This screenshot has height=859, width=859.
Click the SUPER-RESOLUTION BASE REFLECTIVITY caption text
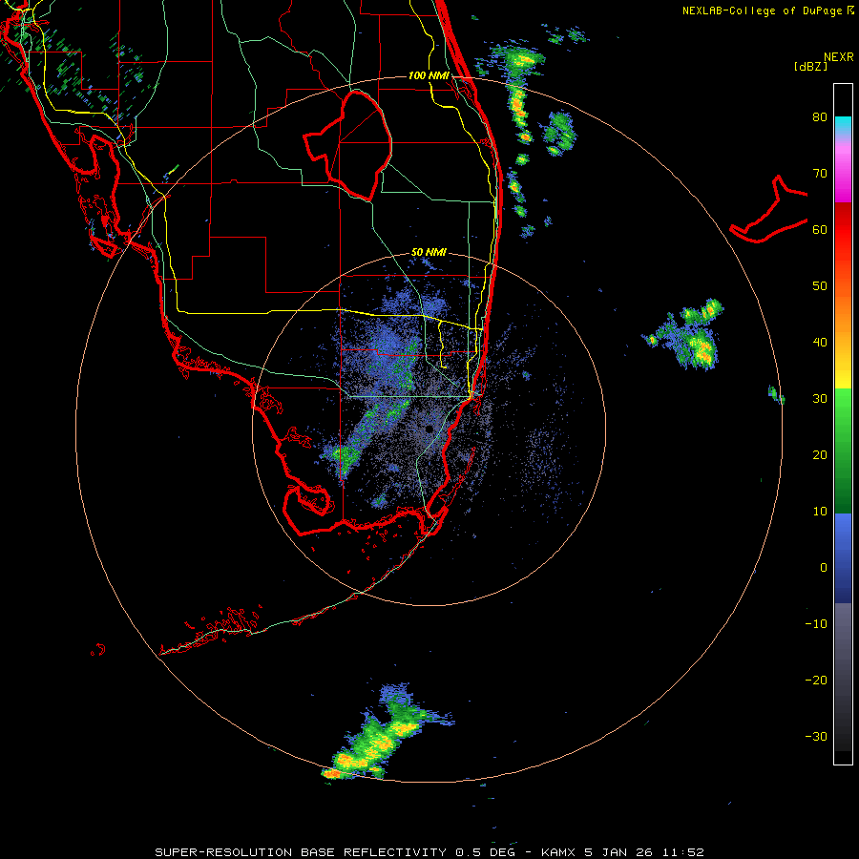point(301,852)
